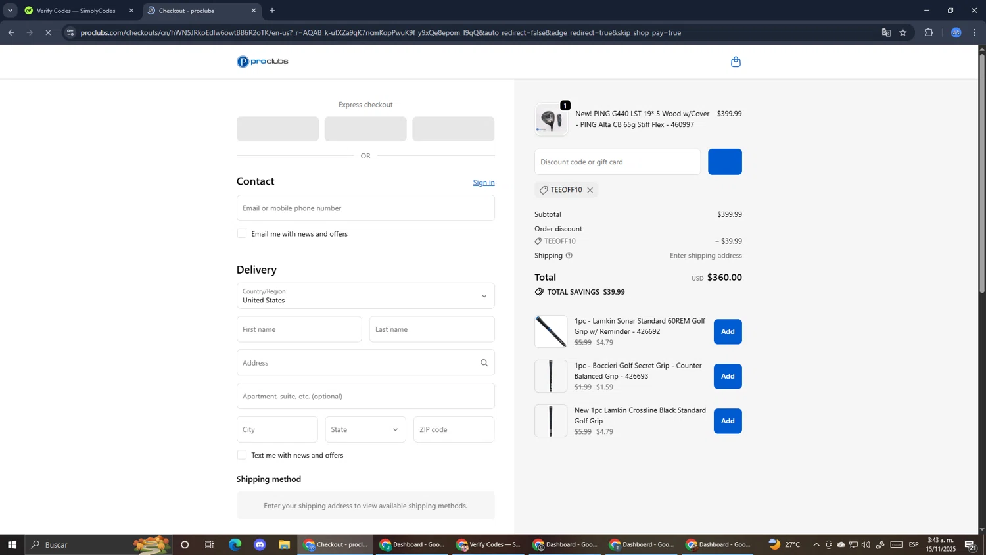Click first express checkout button
The image size is (986, 555).
pyautogui.click(x=277, y=129)
